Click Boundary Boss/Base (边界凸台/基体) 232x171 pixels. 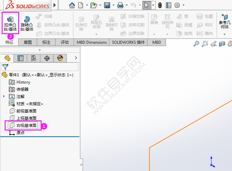pos(53,34)
